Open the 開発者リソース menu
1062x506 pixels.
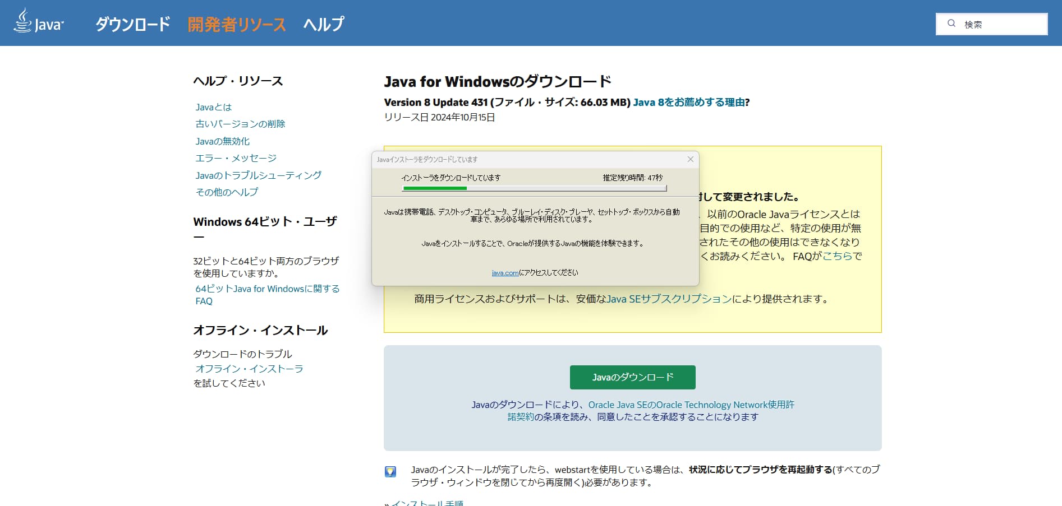(237, 24)
